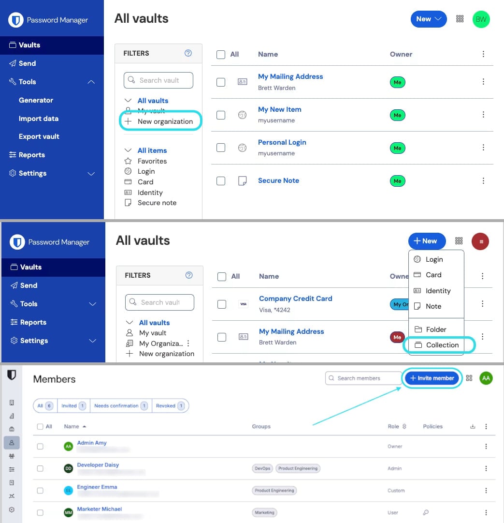
Task: Click the export members download icon
Action: click(x=473, y=426)
